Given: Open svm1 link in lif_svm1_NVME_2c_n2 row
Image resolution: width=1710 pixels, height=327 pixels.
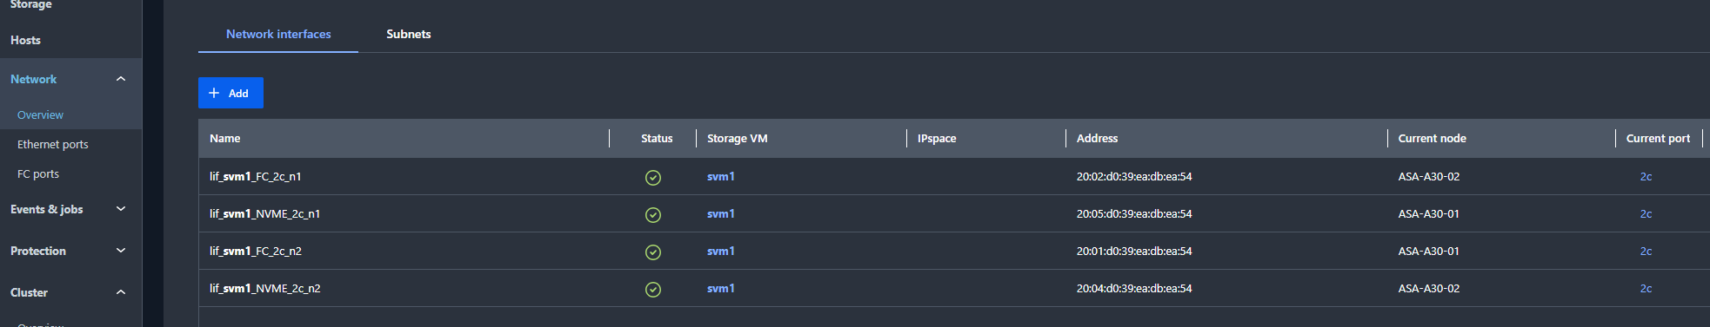Looking at the screenshot, I should pos(721,288).
